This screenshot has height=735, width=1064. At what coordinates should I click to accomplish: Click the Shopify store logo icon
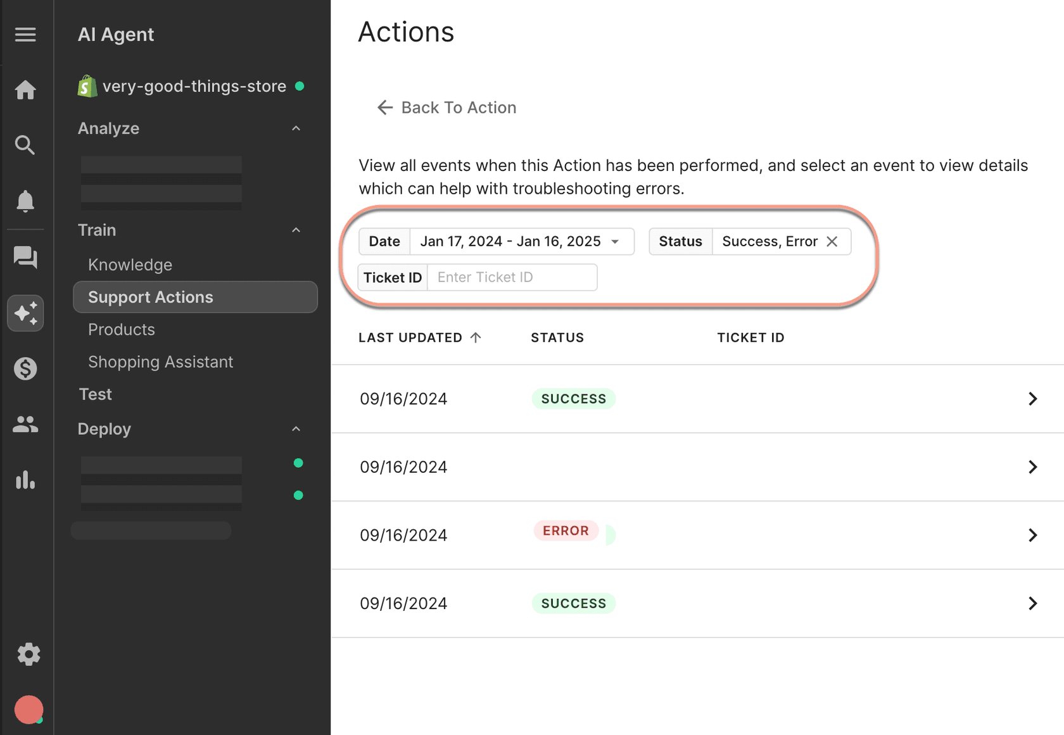pyautogui.click(x=87, y=86)
